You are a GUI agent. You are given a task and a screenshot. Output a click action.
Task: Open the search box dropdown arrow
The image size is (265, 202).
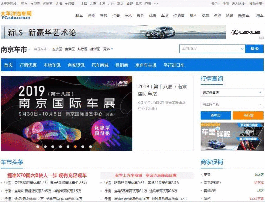point(242,49)
